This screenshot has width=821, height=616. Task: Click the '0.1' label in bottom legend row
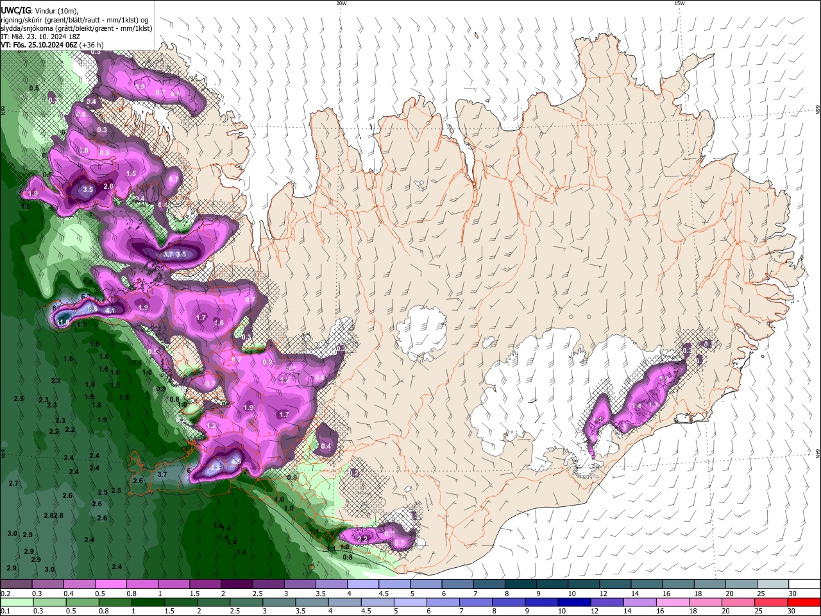coord(5,611)
